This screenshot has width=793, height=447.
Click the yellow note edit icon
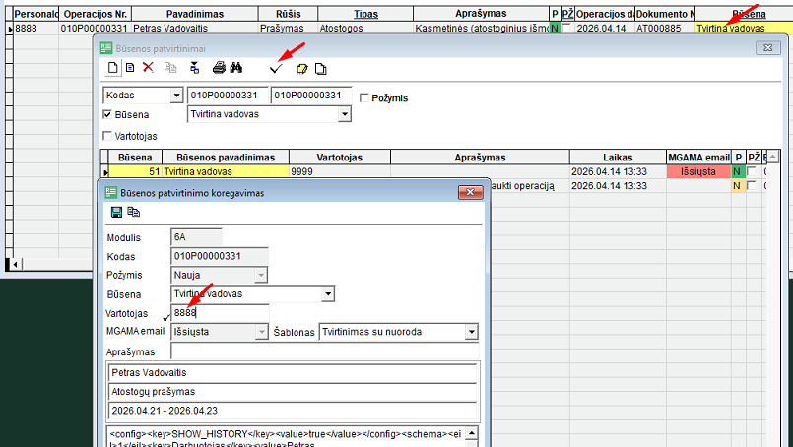coord(301,68)
